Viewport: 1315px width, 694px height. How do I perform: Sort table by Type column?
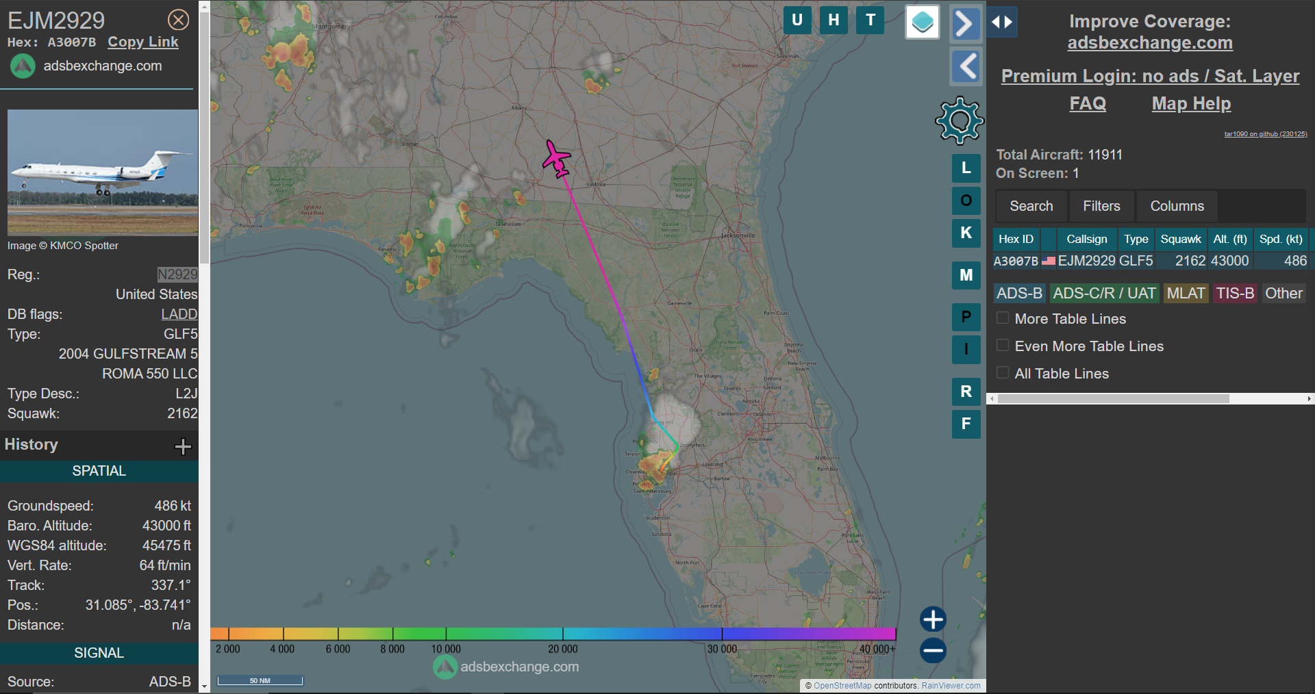pos(1136,240)
